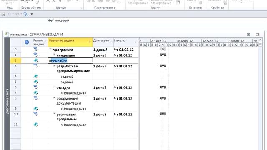Open the 'Начало' column filter dropdown
The width and height of the screenshot is (267, 150).
[x=135, y=42]
